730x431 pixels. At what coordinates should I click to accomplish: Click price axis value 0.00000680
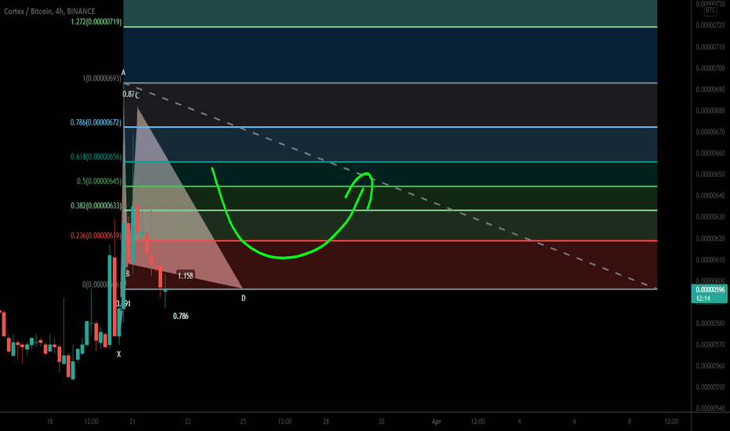[710, 110]
